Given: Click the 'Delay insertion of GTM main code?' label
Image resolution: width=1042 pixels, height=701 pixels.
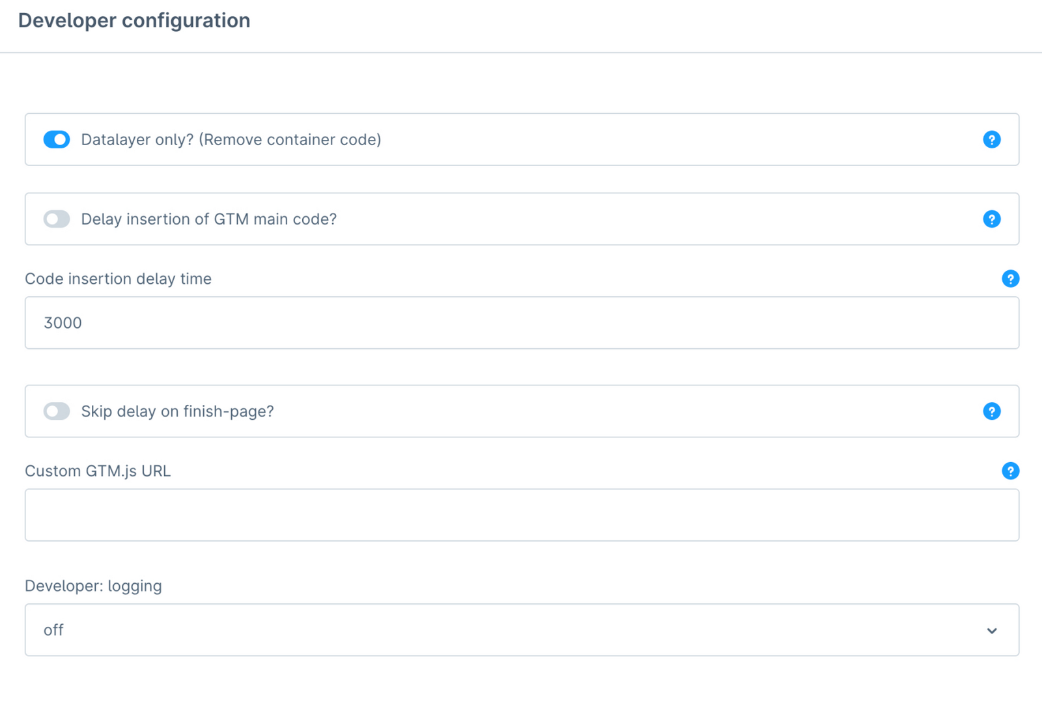Looking at the screenshot, I should (x=208, y=219).
